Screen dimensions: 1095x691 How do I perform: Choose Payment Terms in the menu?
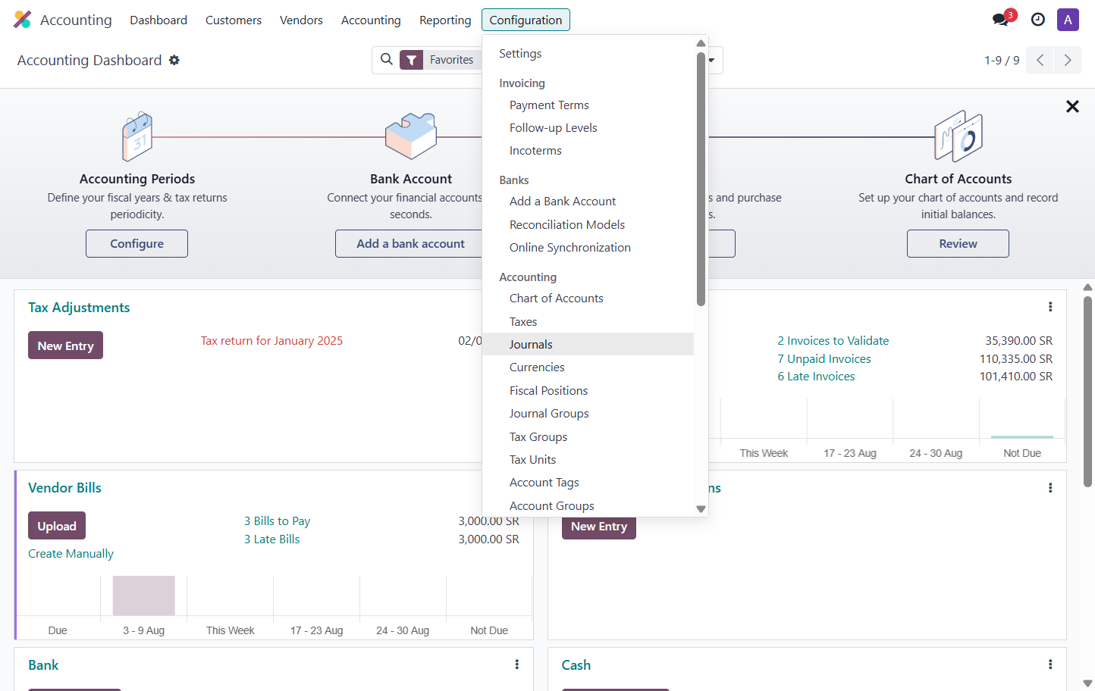(588, 105)
